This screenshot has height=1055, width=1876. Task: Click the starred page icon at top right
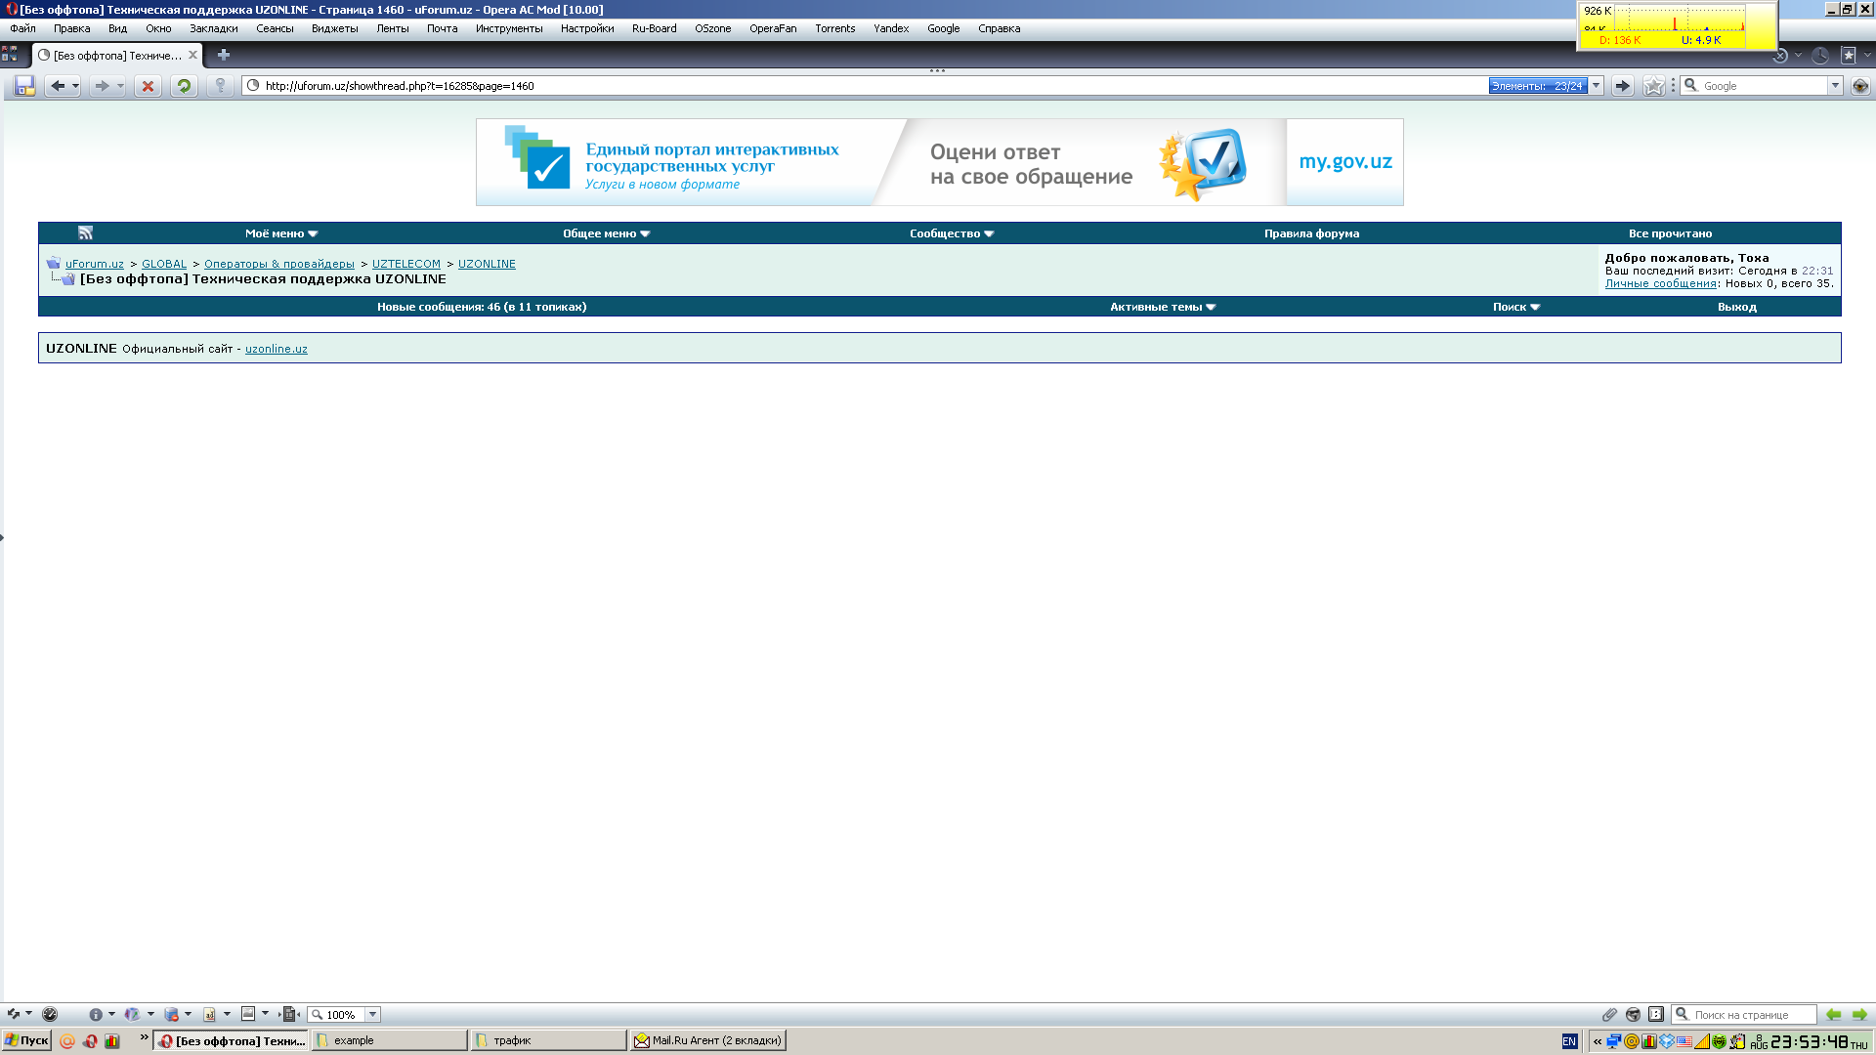pyautogui.click(x=1848, y=56)
